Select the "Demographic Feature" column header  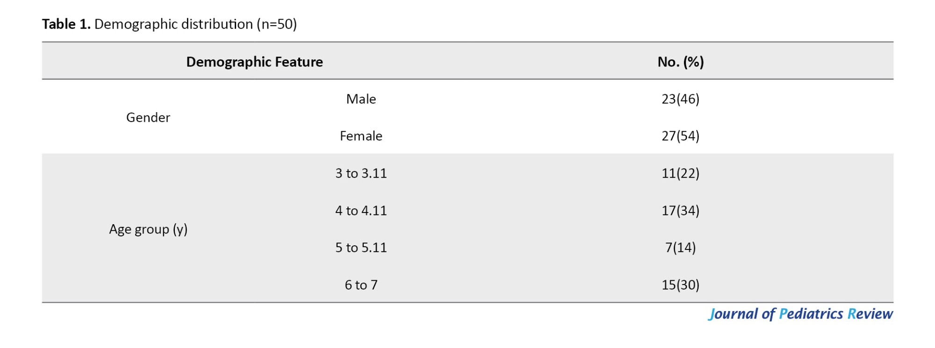pos(254,62)
